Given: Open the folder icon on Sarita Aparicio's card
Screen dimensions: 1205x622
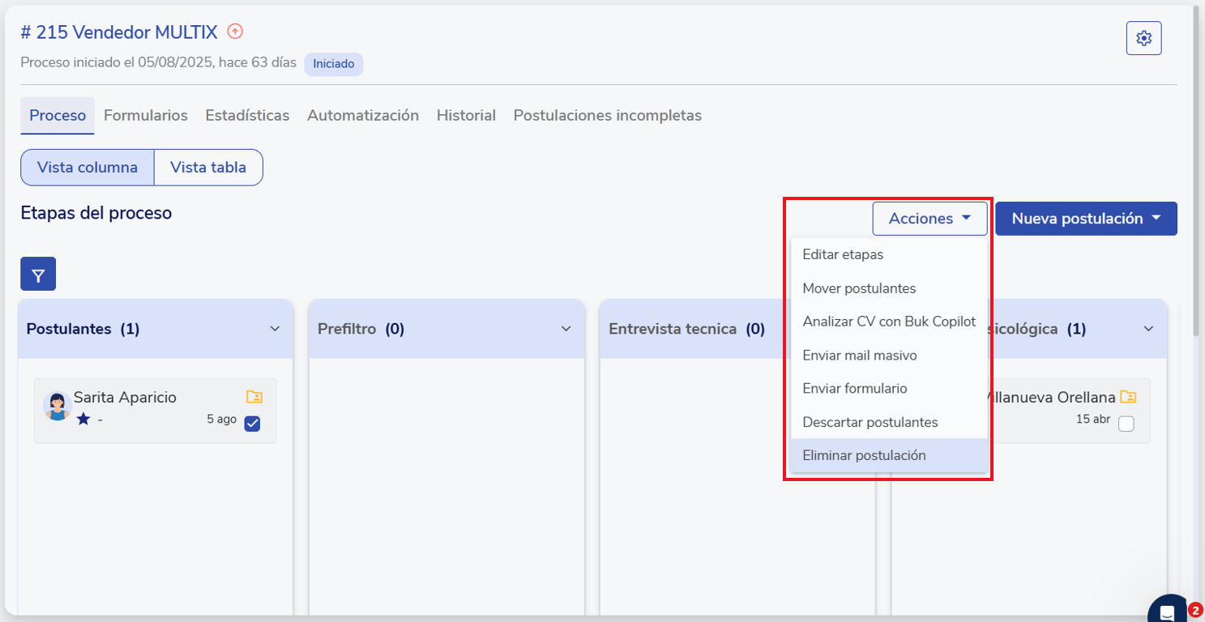Looking at the screenshot, I should click(254, 397).
